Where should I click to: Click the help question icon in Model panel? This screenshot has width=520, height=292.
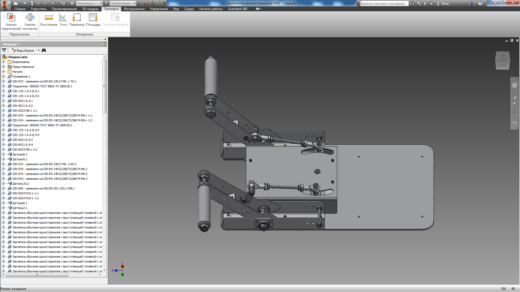tap(104, 44)
